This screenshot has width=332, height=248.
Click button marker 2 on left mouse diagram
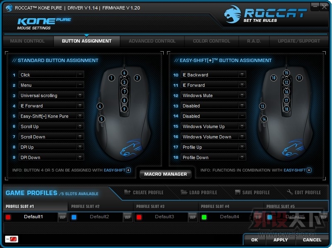click(x=137, y=78)
